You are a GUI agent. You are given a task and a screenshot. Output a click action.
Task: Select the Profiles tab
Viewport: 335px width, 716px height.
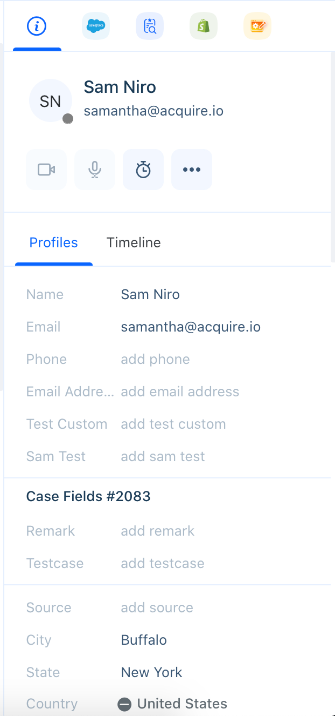pyautogui.click(x=54, y=242)
